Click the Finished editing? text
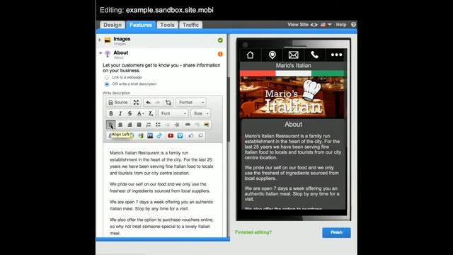The height and width of the screenshot is (255, 453). [253, 232]
